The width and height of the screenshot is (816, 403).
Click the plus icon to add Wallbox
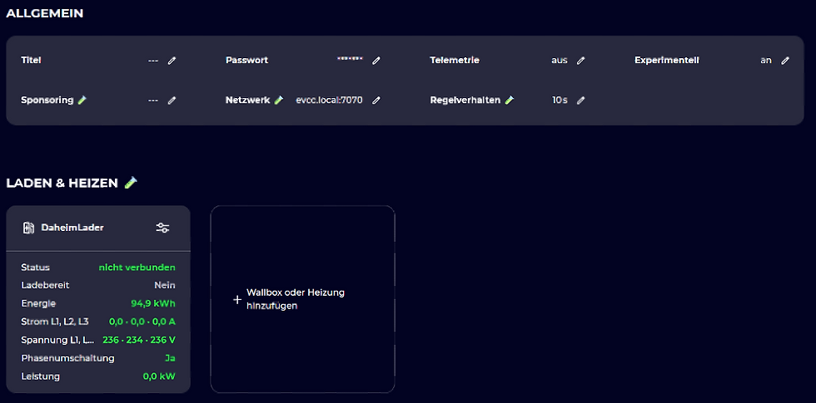[x=237, y=300]
